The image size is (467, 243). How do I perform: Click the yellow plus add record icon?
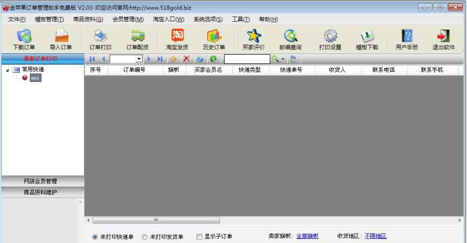click(x=173, y=58)
